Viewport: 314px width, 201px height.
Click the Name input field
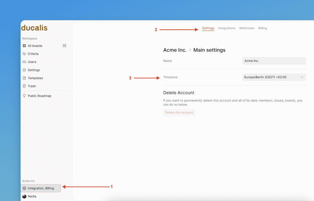click(274, 61)
